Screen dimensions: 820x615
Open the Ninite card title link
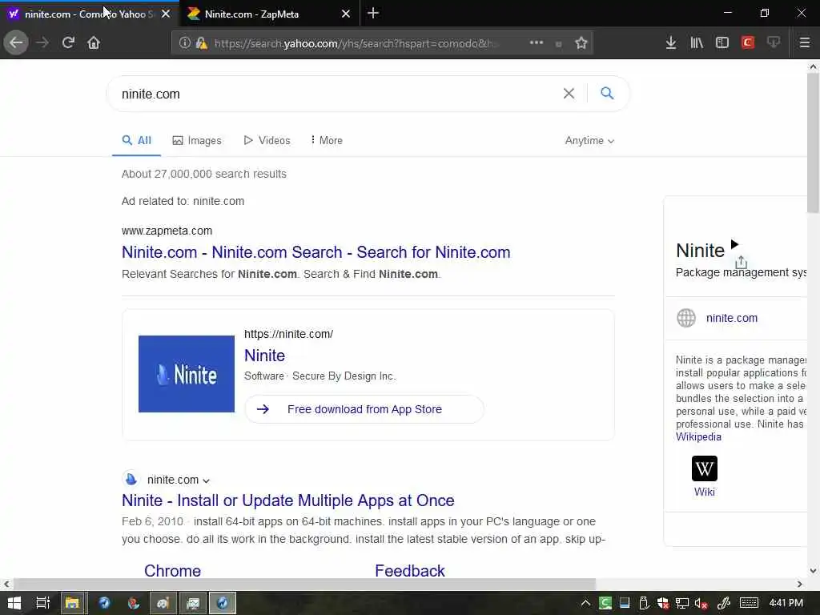pyautogui.click(x=264, y=356)
